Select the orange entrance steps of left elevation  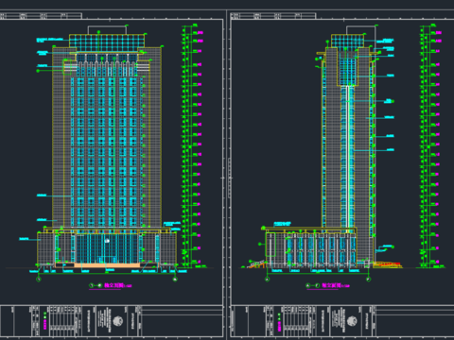coord(107,265)
